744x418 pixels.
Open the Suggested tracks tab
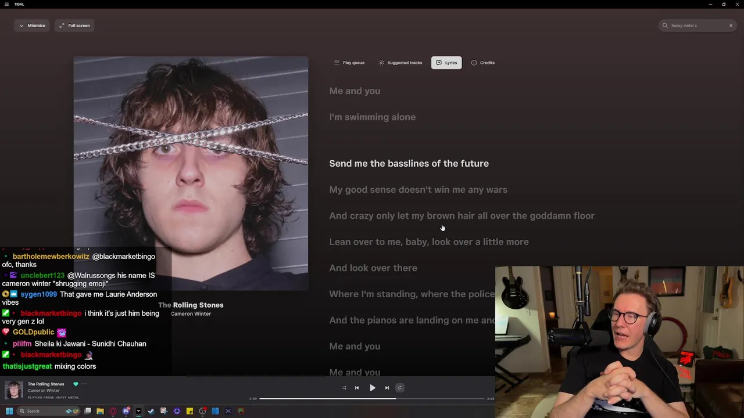point(400,63)
